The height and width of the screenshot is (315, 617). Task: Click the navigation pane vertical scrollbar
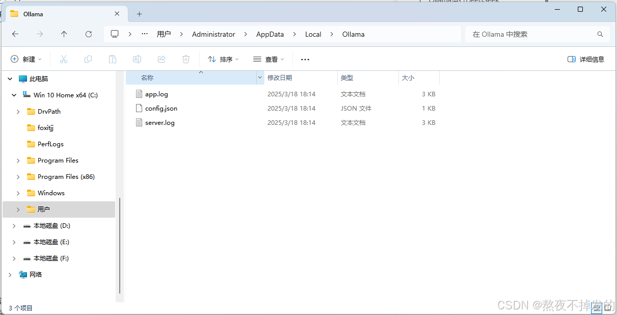120,246
